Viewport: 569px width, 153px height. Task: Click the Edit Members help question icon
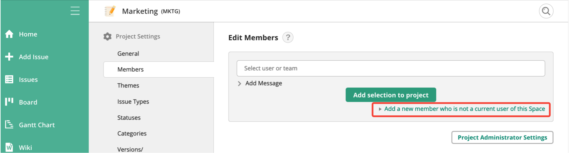[x=288, y=37]
